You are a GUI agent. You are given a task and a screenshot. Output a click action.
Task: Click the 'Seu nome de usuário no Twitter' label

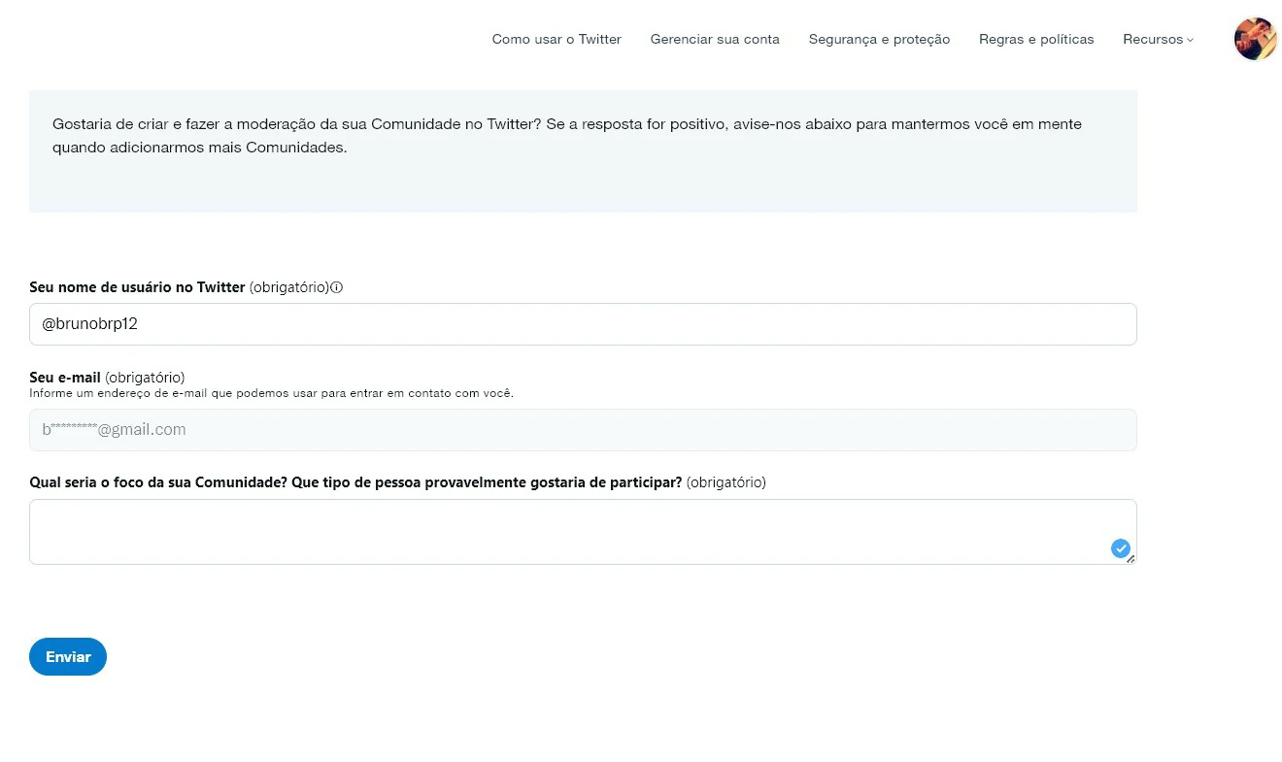point(137,287)
